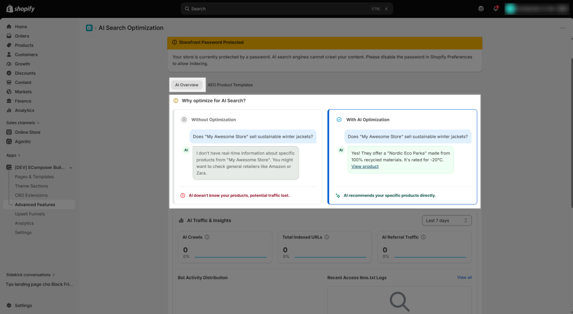
Task: Open Theme Sections submenu item
Action: (31, 186)
